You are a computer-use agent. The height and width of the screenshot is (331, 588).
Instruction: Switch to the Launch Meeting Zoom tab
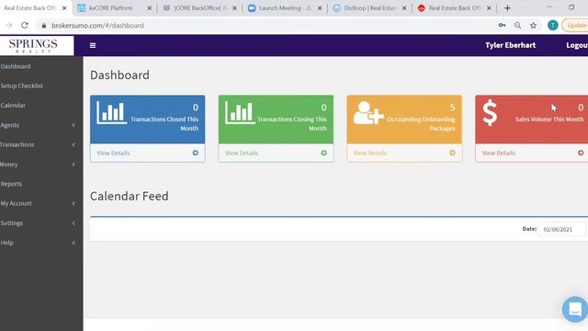[x=285, y=8]
